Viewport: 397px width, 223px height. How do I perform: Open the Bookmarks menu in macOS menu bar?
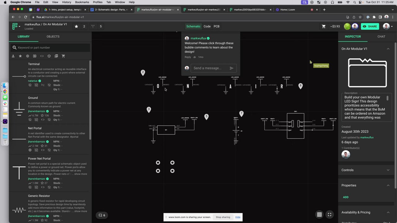click(x=82, y=2)
